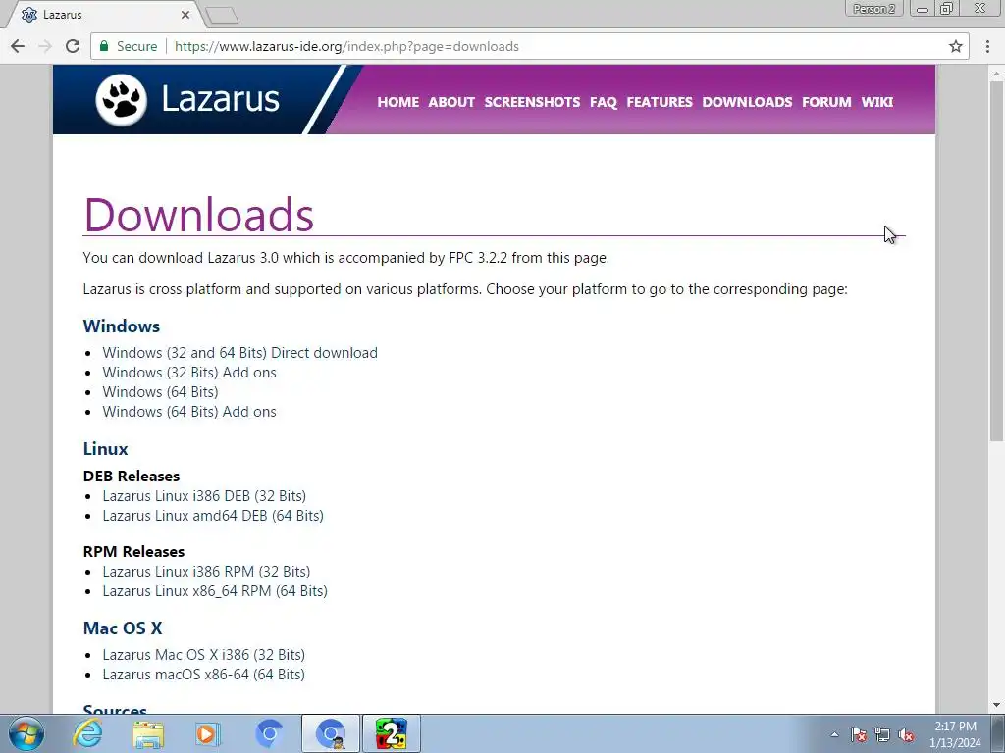This screenshot has height=753, width=1005.
Task: Go back with browser back arrow
Action: coord(18,46)
